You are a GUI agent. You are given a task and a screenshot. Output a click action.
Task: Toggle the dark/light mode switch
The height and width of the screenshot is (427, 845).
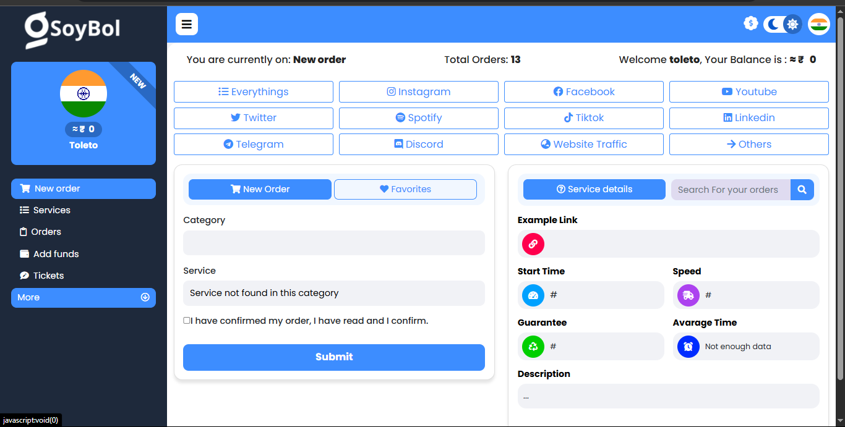tap(783, 24)
